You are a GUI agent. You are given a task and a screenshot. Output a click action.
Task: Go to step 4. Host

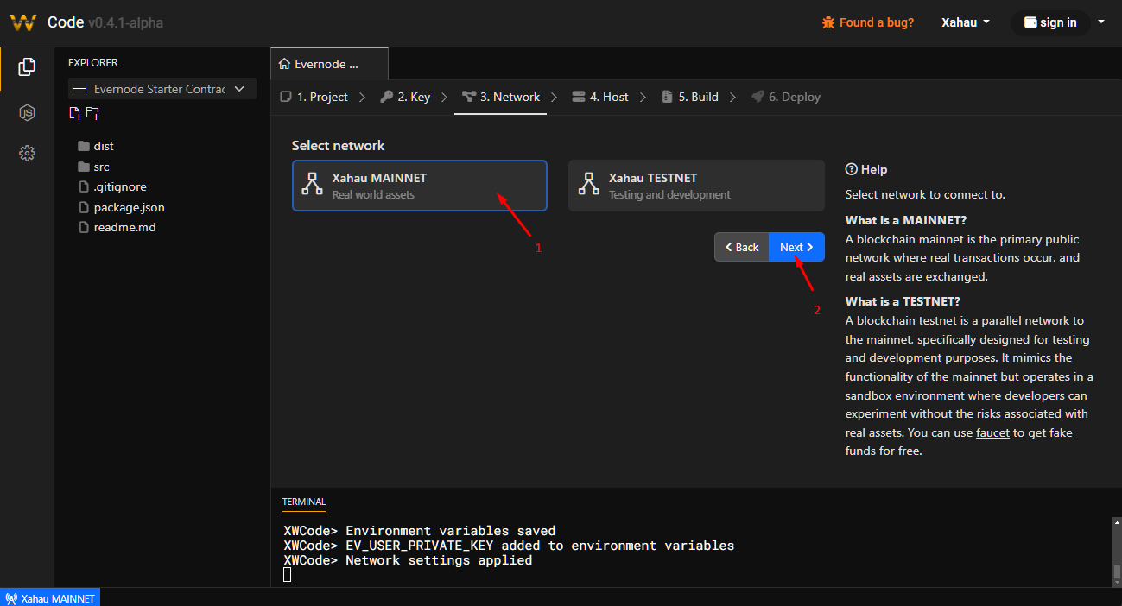pyautogui.click(x=600, y=97)
